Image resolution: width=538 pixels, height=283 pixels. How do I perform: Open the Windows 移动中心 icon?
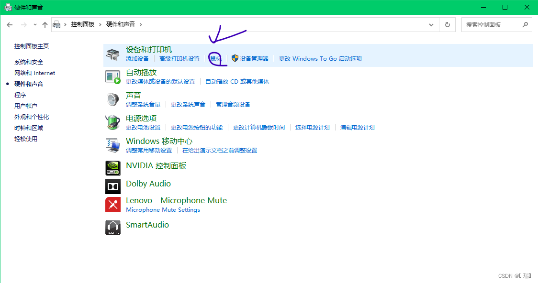[x=113, y=145]
